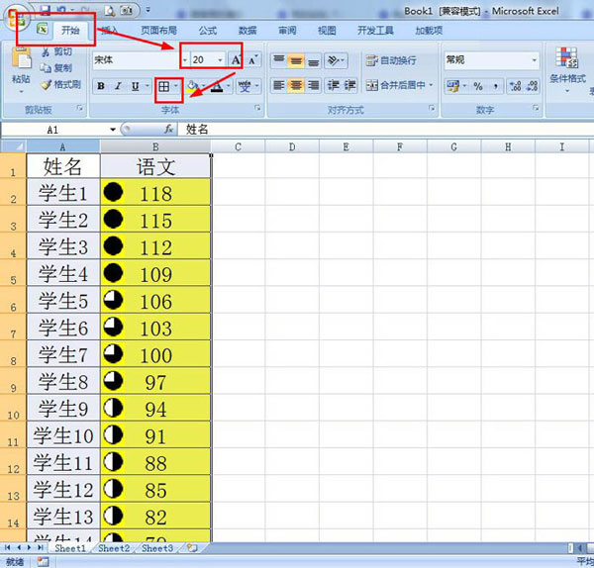This screenshot has width=594, height=568.
Task: Apply Comma Style
Action: click(495, 87)
